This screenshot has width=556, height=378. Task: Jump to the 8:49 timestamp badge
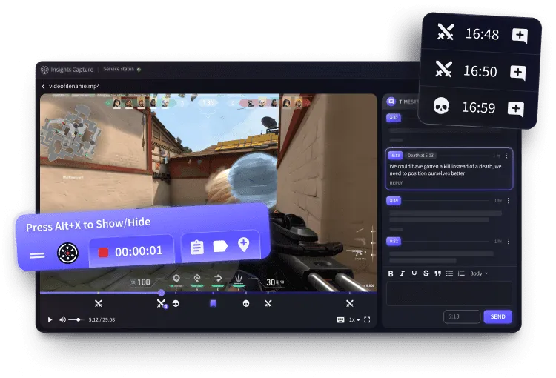coord(394,200)
